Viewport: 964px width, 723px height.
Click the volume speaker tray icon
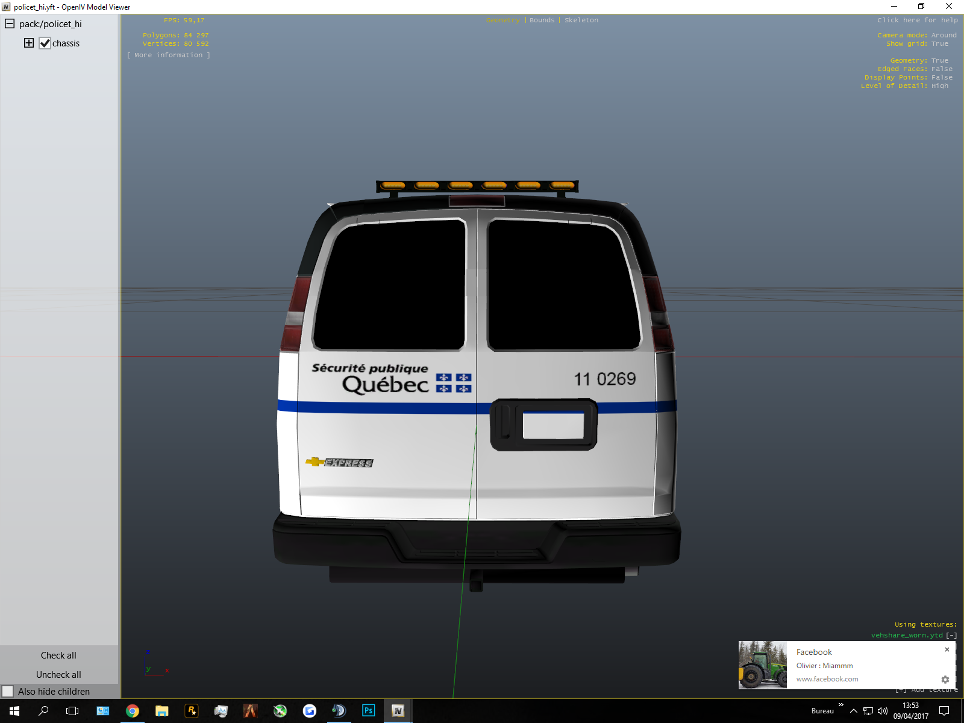point(883,711)
